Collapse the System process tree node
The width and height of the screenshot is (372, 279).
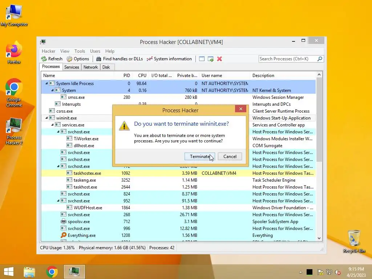point(52,90)
